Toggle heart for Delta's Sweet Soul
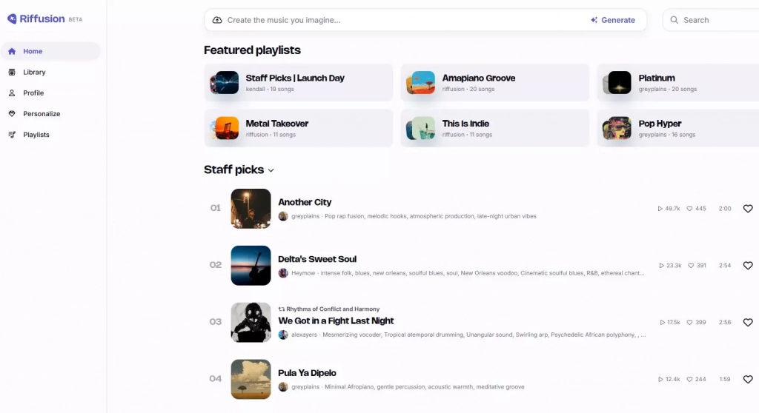Viewport: 759px width, 413px height. tap(748, 266)
